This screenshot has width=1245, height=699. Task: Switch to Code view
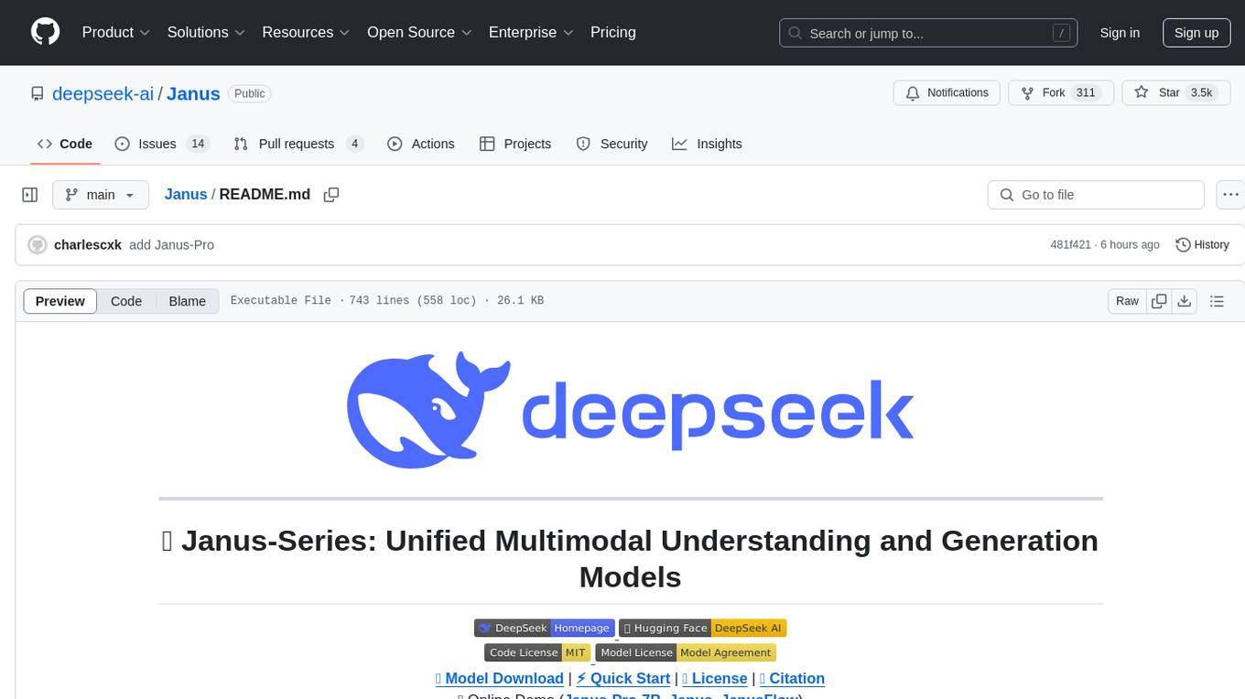(126, 301)
